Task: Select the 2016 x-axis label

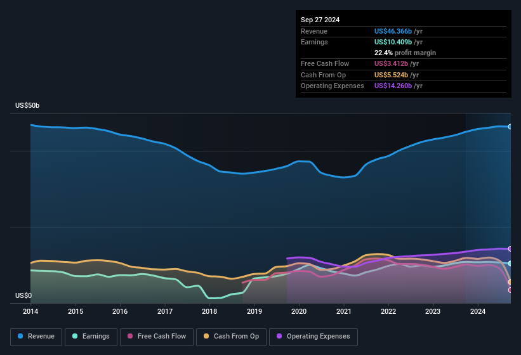Action: tap(120, 311)
